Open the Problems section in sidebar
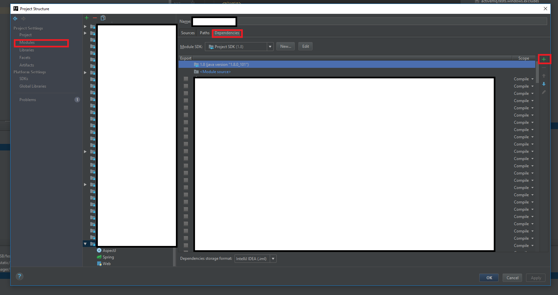The width and height of the screenshot is (558, 295). pos(28,100)
